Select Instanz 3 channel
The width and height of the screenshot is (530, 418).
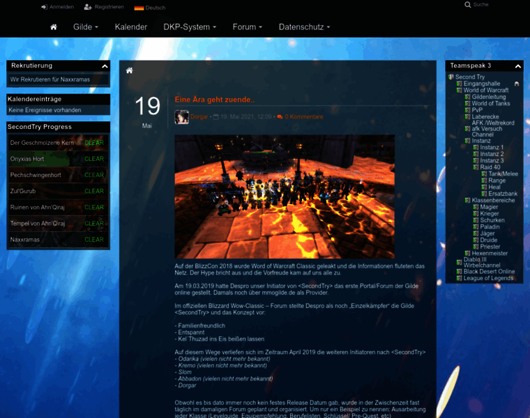492,161
